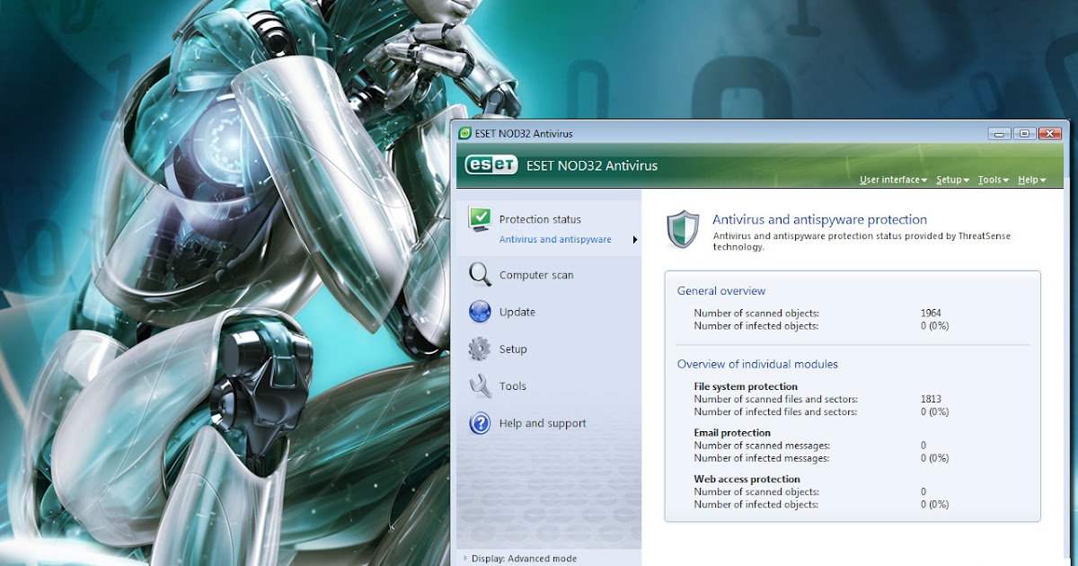This screenshot has width=1078, height=566.
Task: Click the Setup gear icon
Action: point(481,349)
